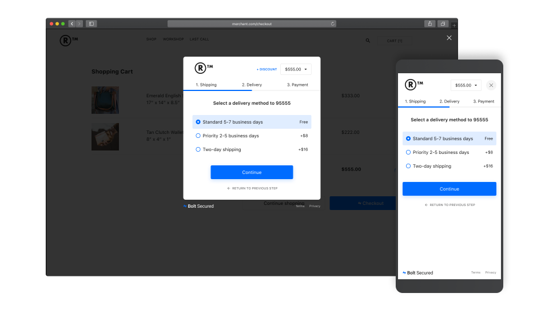Viewport: 549px width, 309px height.
Task: Click the $333.00 price in the shopping cart
Action: click(x=351, y=96)
